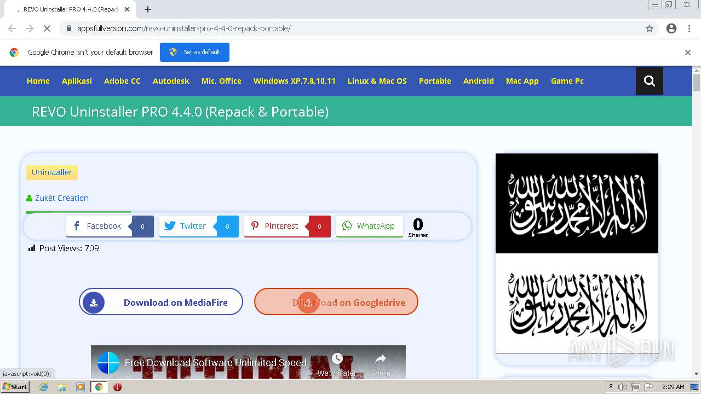Bookmark this page with the star icon
Image resolution: width=701 pixels, height=394 pixels.
coord(650,28)
